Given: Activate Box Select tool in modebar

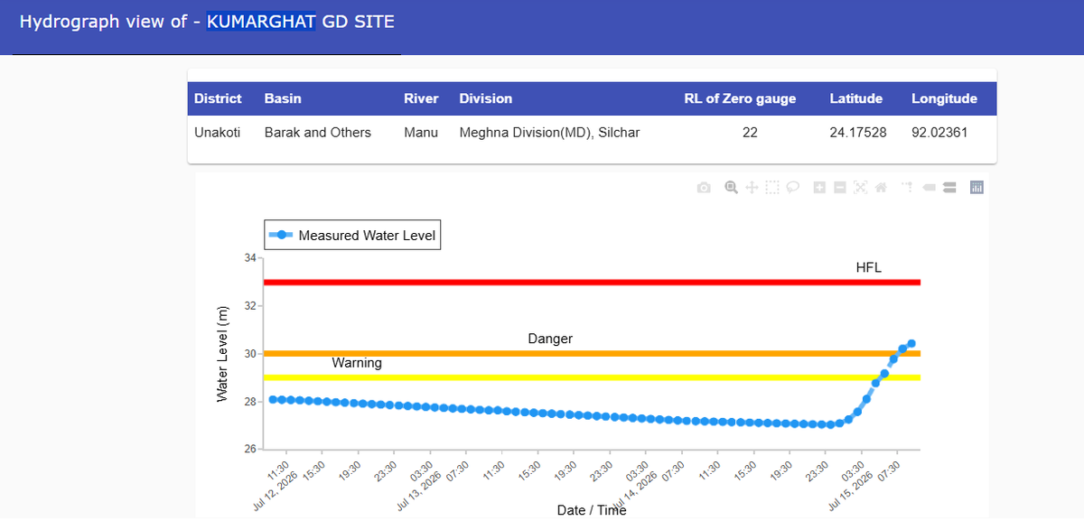Looking at the screenshot, I should pyautogui.click(x=772, y=188).
